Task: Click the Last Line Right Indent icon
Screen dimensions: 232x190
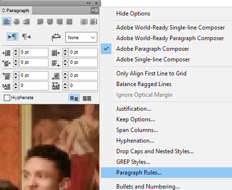Action: tap(56, 63)
